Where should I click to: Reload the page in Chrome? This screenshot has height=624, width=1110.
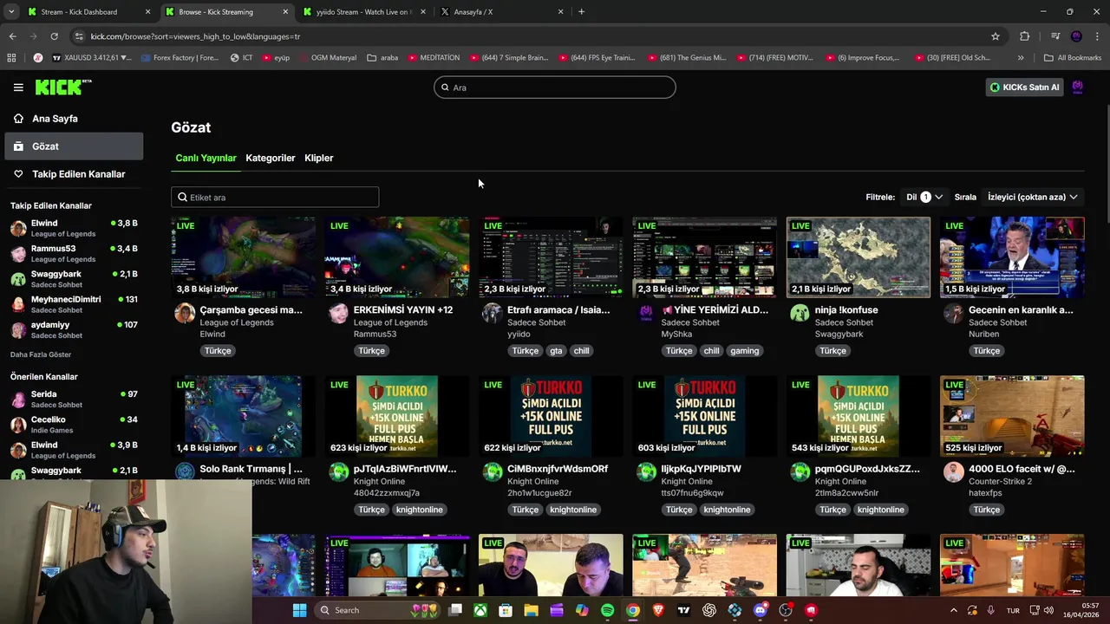click(x=54, y=36)
